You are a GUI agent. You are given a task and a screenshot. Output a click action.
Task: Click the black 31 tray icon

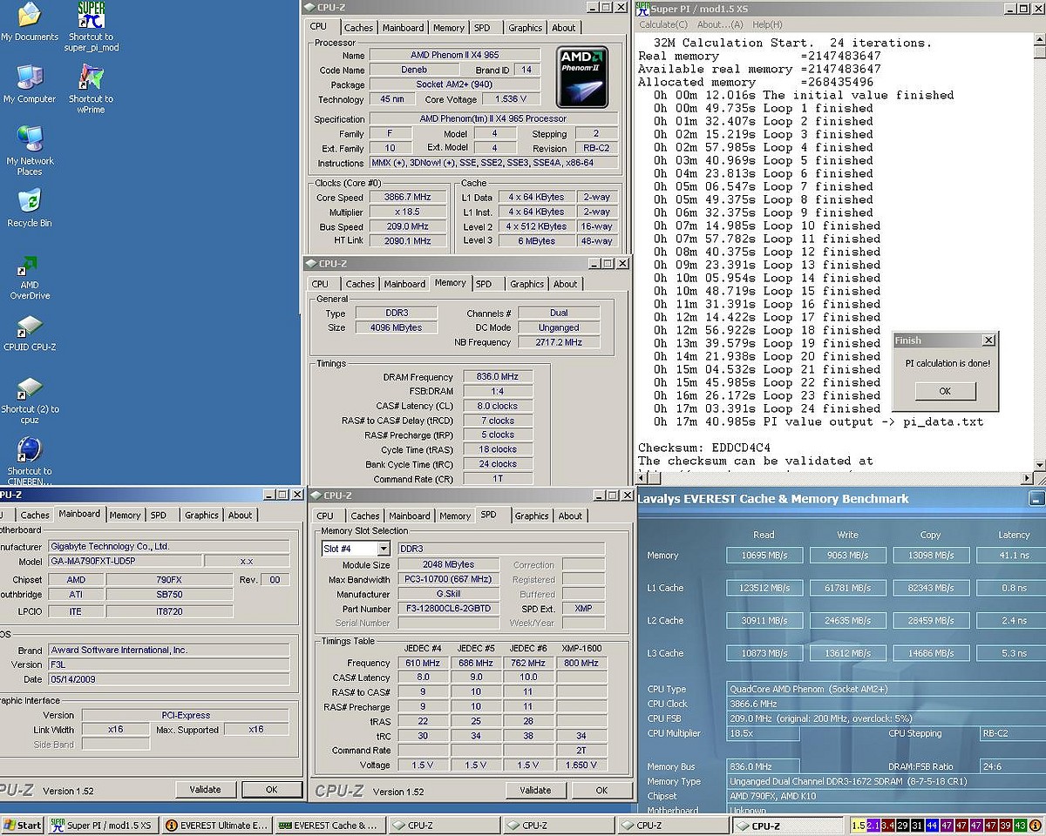918,826
